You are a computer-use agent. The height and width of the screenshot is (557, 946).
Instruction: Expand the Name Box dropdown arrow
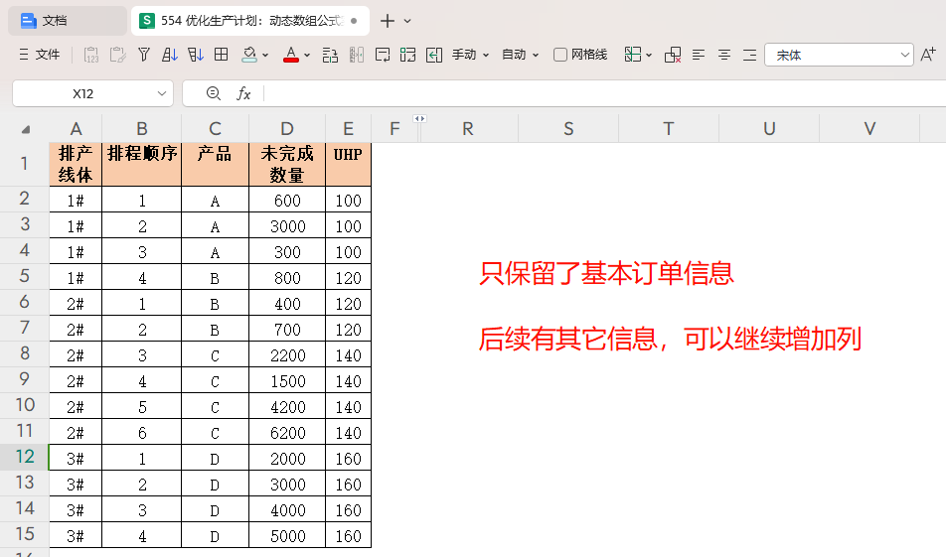[162, 93]
